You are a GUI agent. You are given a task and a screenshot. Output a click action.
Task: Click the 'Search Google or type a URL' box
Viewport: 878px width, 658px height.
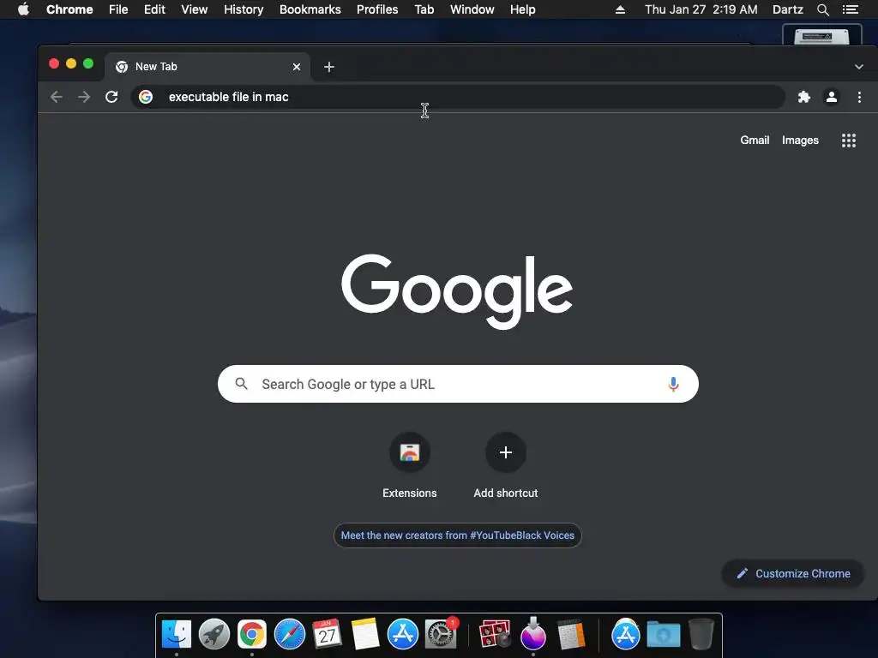pyautogui.click(x=458, y=384)
